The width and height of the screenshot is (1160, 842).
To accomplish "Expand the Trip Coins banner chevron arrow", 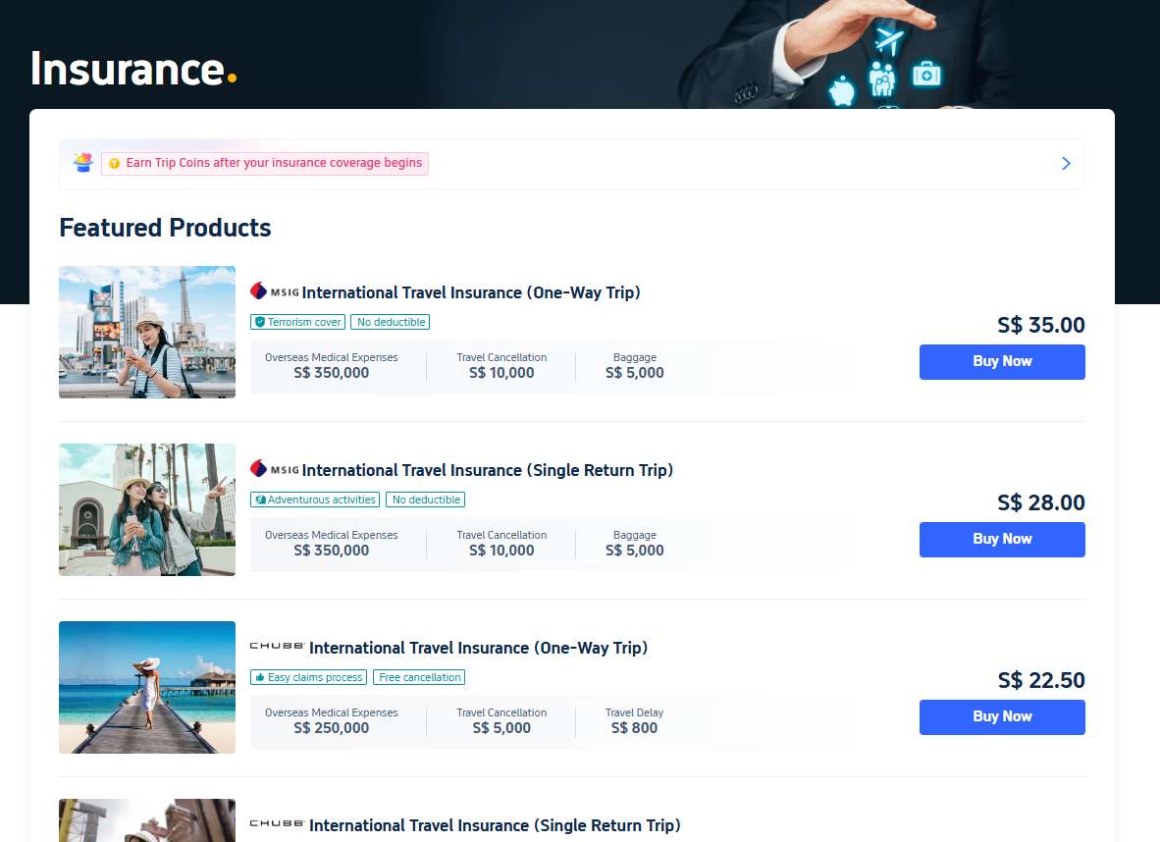I will pyautogui.click(x=1066, y=164).
